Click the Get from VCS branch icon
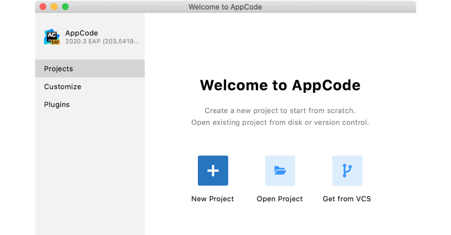Image resolution: width=451 pixels, height=235 pixels. click(347, 171)
